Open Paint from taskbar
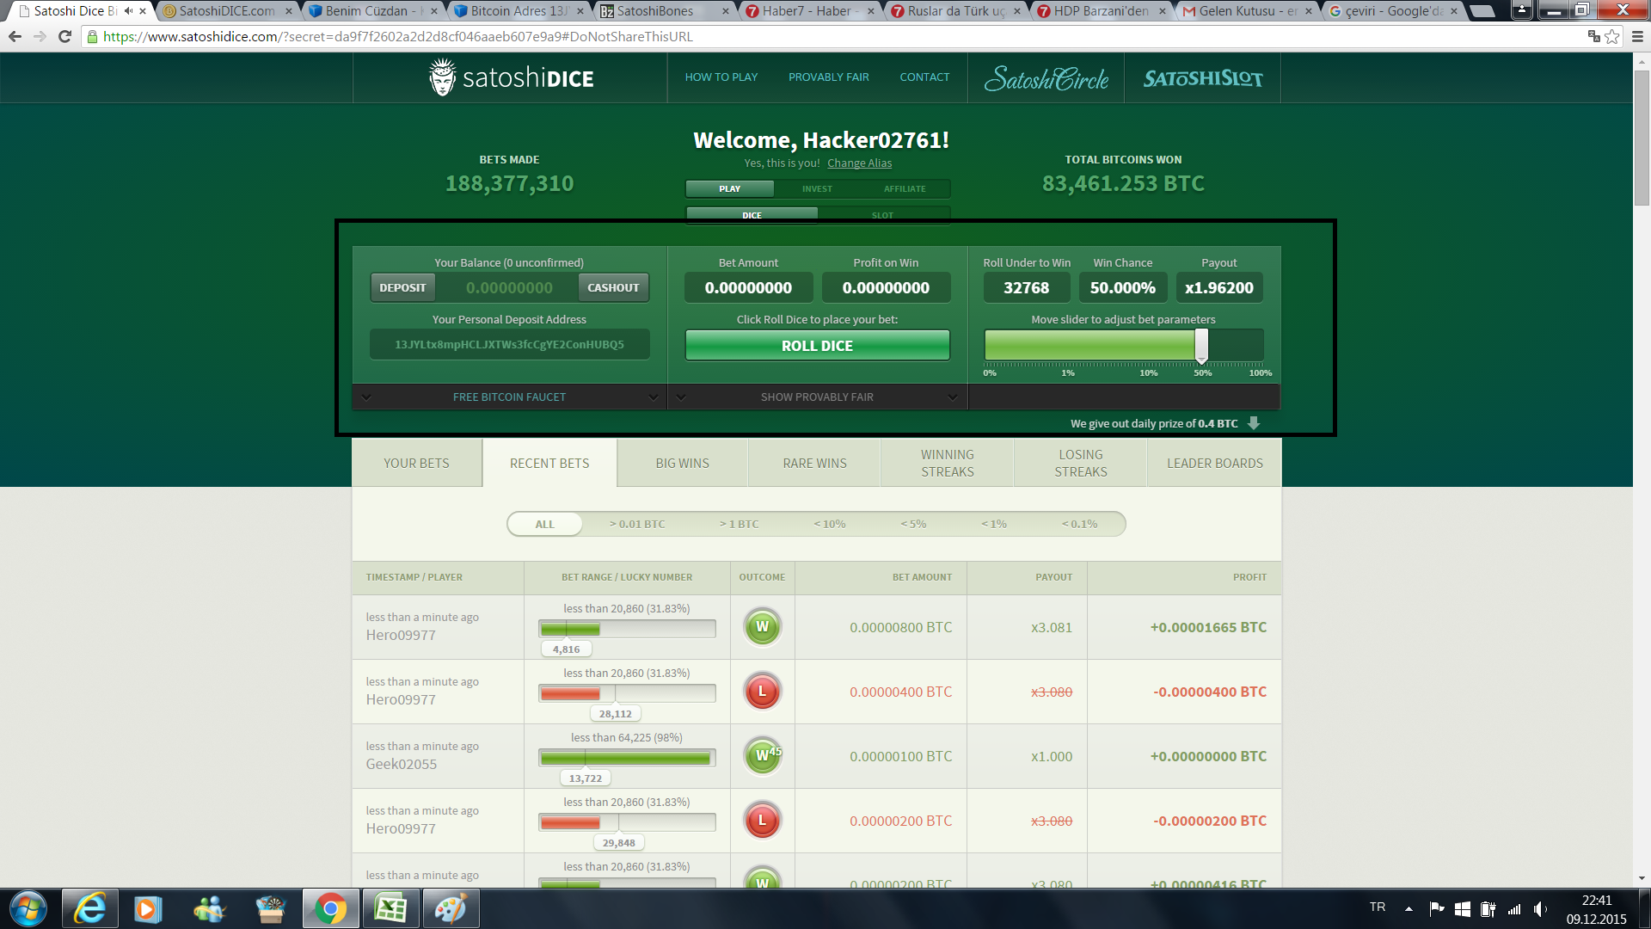Screen dimensions: 1651x929 click(451, 909)
